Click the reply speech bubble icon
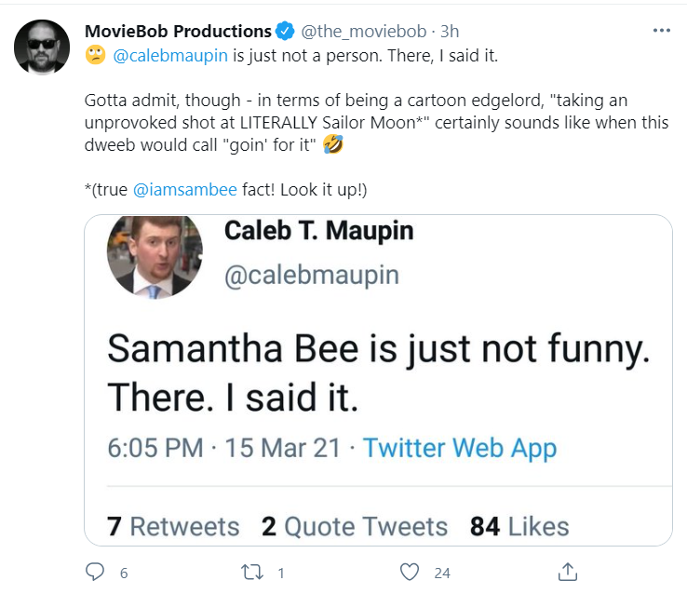This screenshot has height=594, width=687. click(95, 572)
